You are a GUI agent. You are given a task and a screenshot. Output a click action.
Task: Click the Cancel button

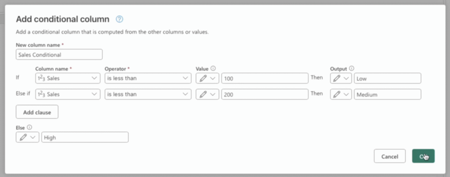coord(389,156)
